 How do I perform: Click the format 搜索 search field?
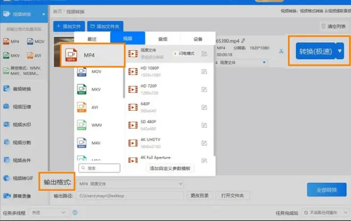click(x=100, y=168)
